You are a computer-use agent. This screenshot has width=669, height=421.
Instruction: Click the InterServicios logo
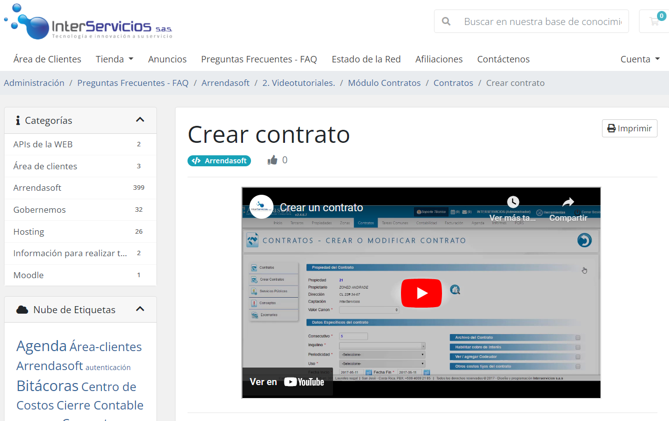point(88,22)
